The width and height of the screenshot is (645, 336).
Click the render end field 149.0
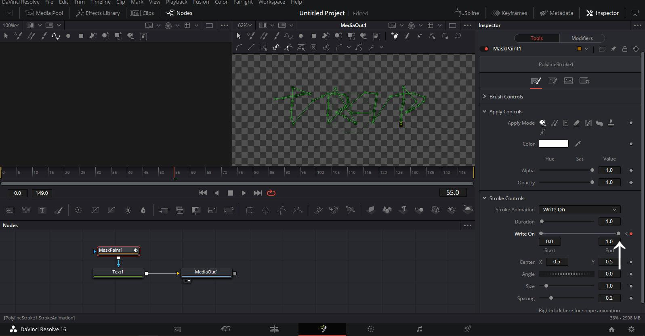coord(42,193)
